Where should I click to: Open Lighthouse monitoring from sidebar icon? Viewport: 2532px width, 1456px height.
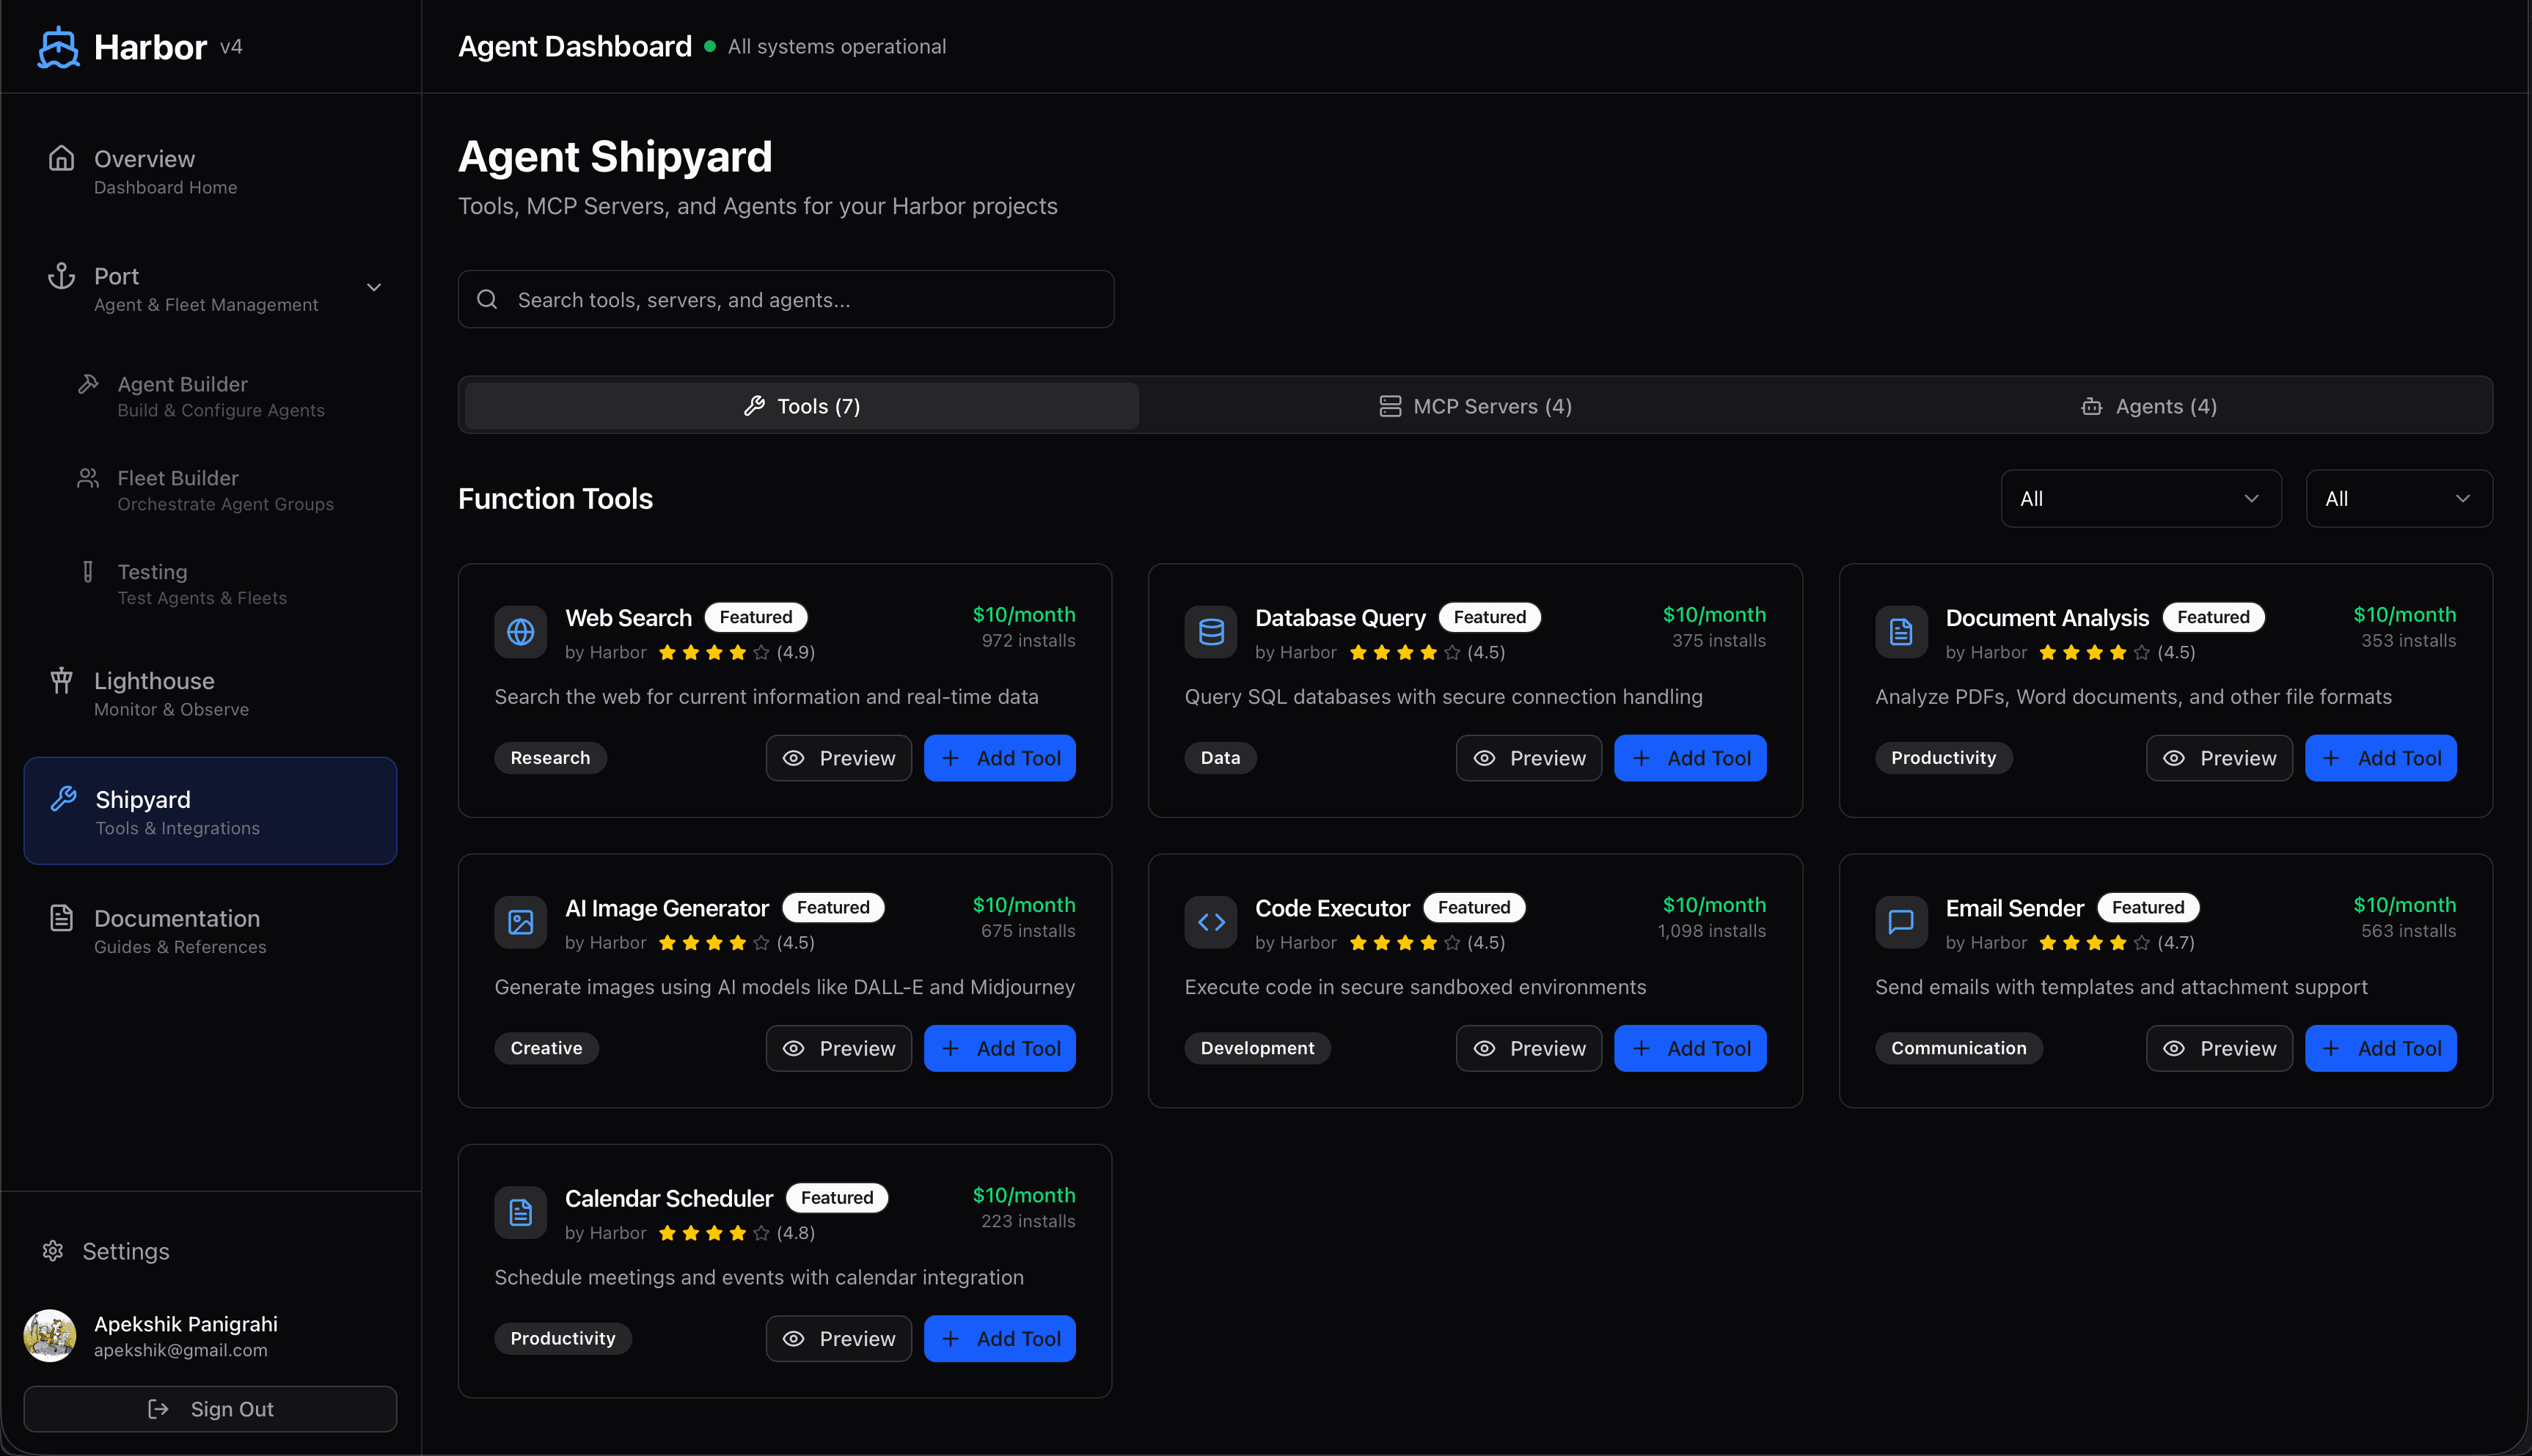(x=62, y=681)
